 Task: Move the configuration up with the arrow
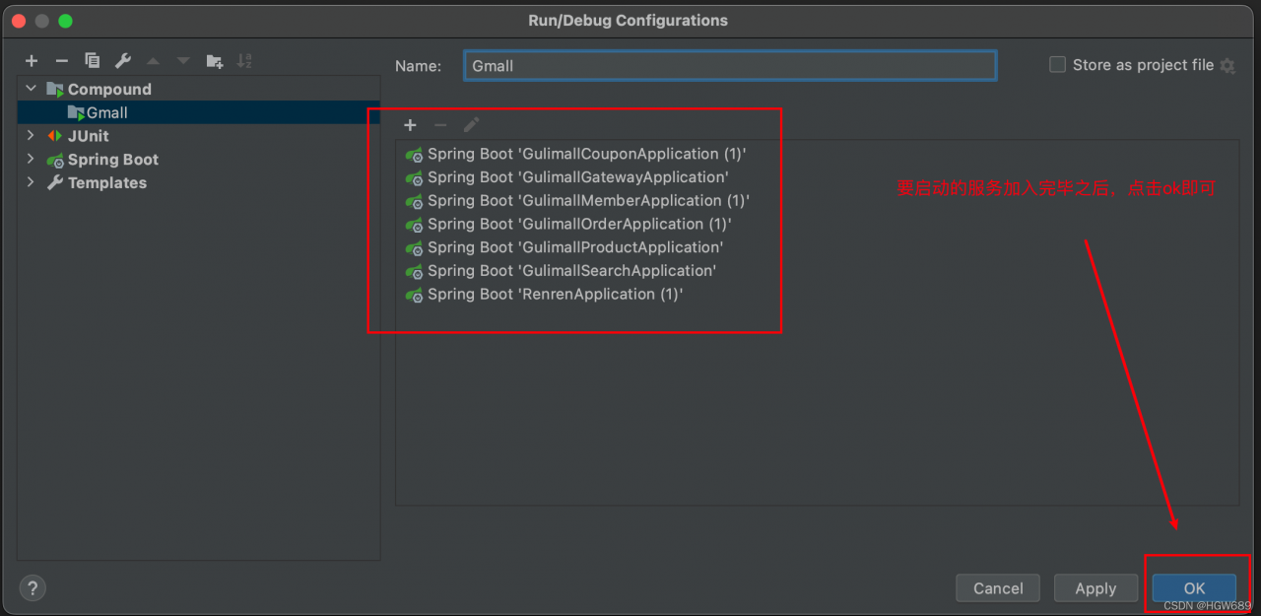click(x=153, y=61)
